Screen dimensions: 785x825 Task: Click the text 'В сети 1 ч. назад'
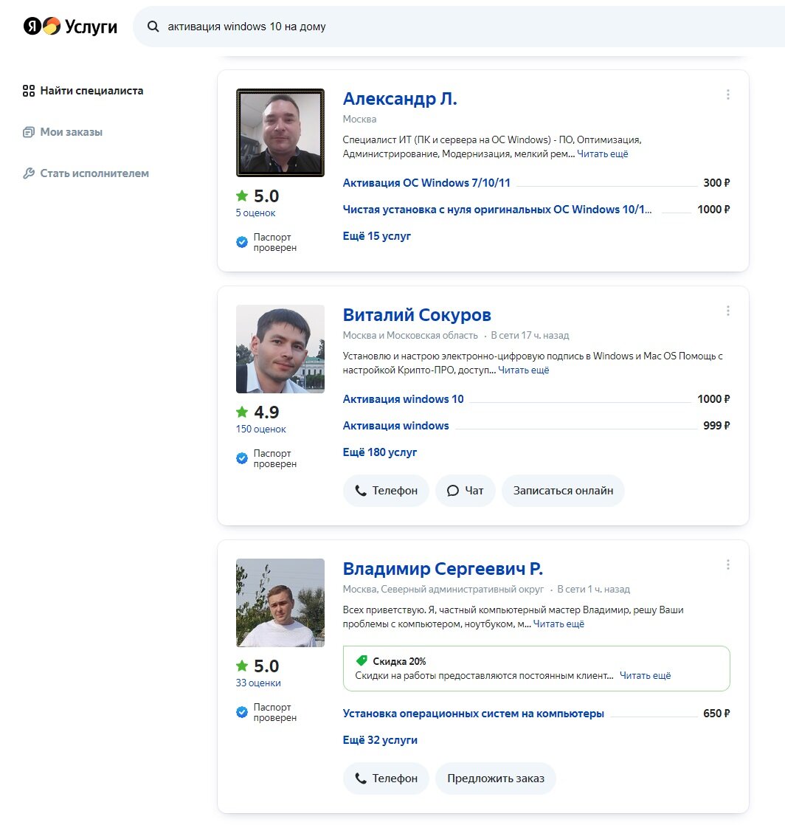(x=593, y=590)
